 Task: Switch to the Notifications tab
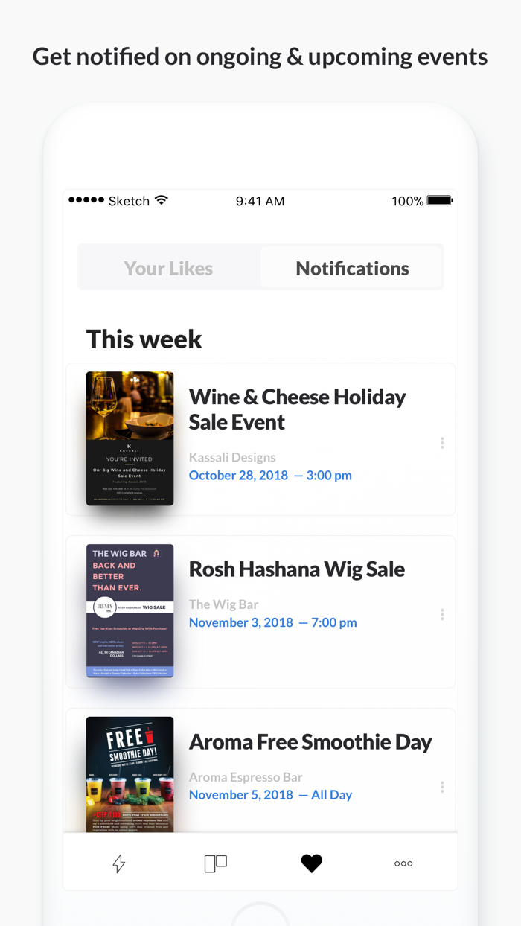tap(352, 269)
